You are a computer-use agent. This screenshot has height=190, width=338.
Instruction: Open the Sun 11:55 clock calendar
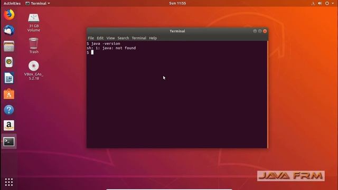coord(177,3)
